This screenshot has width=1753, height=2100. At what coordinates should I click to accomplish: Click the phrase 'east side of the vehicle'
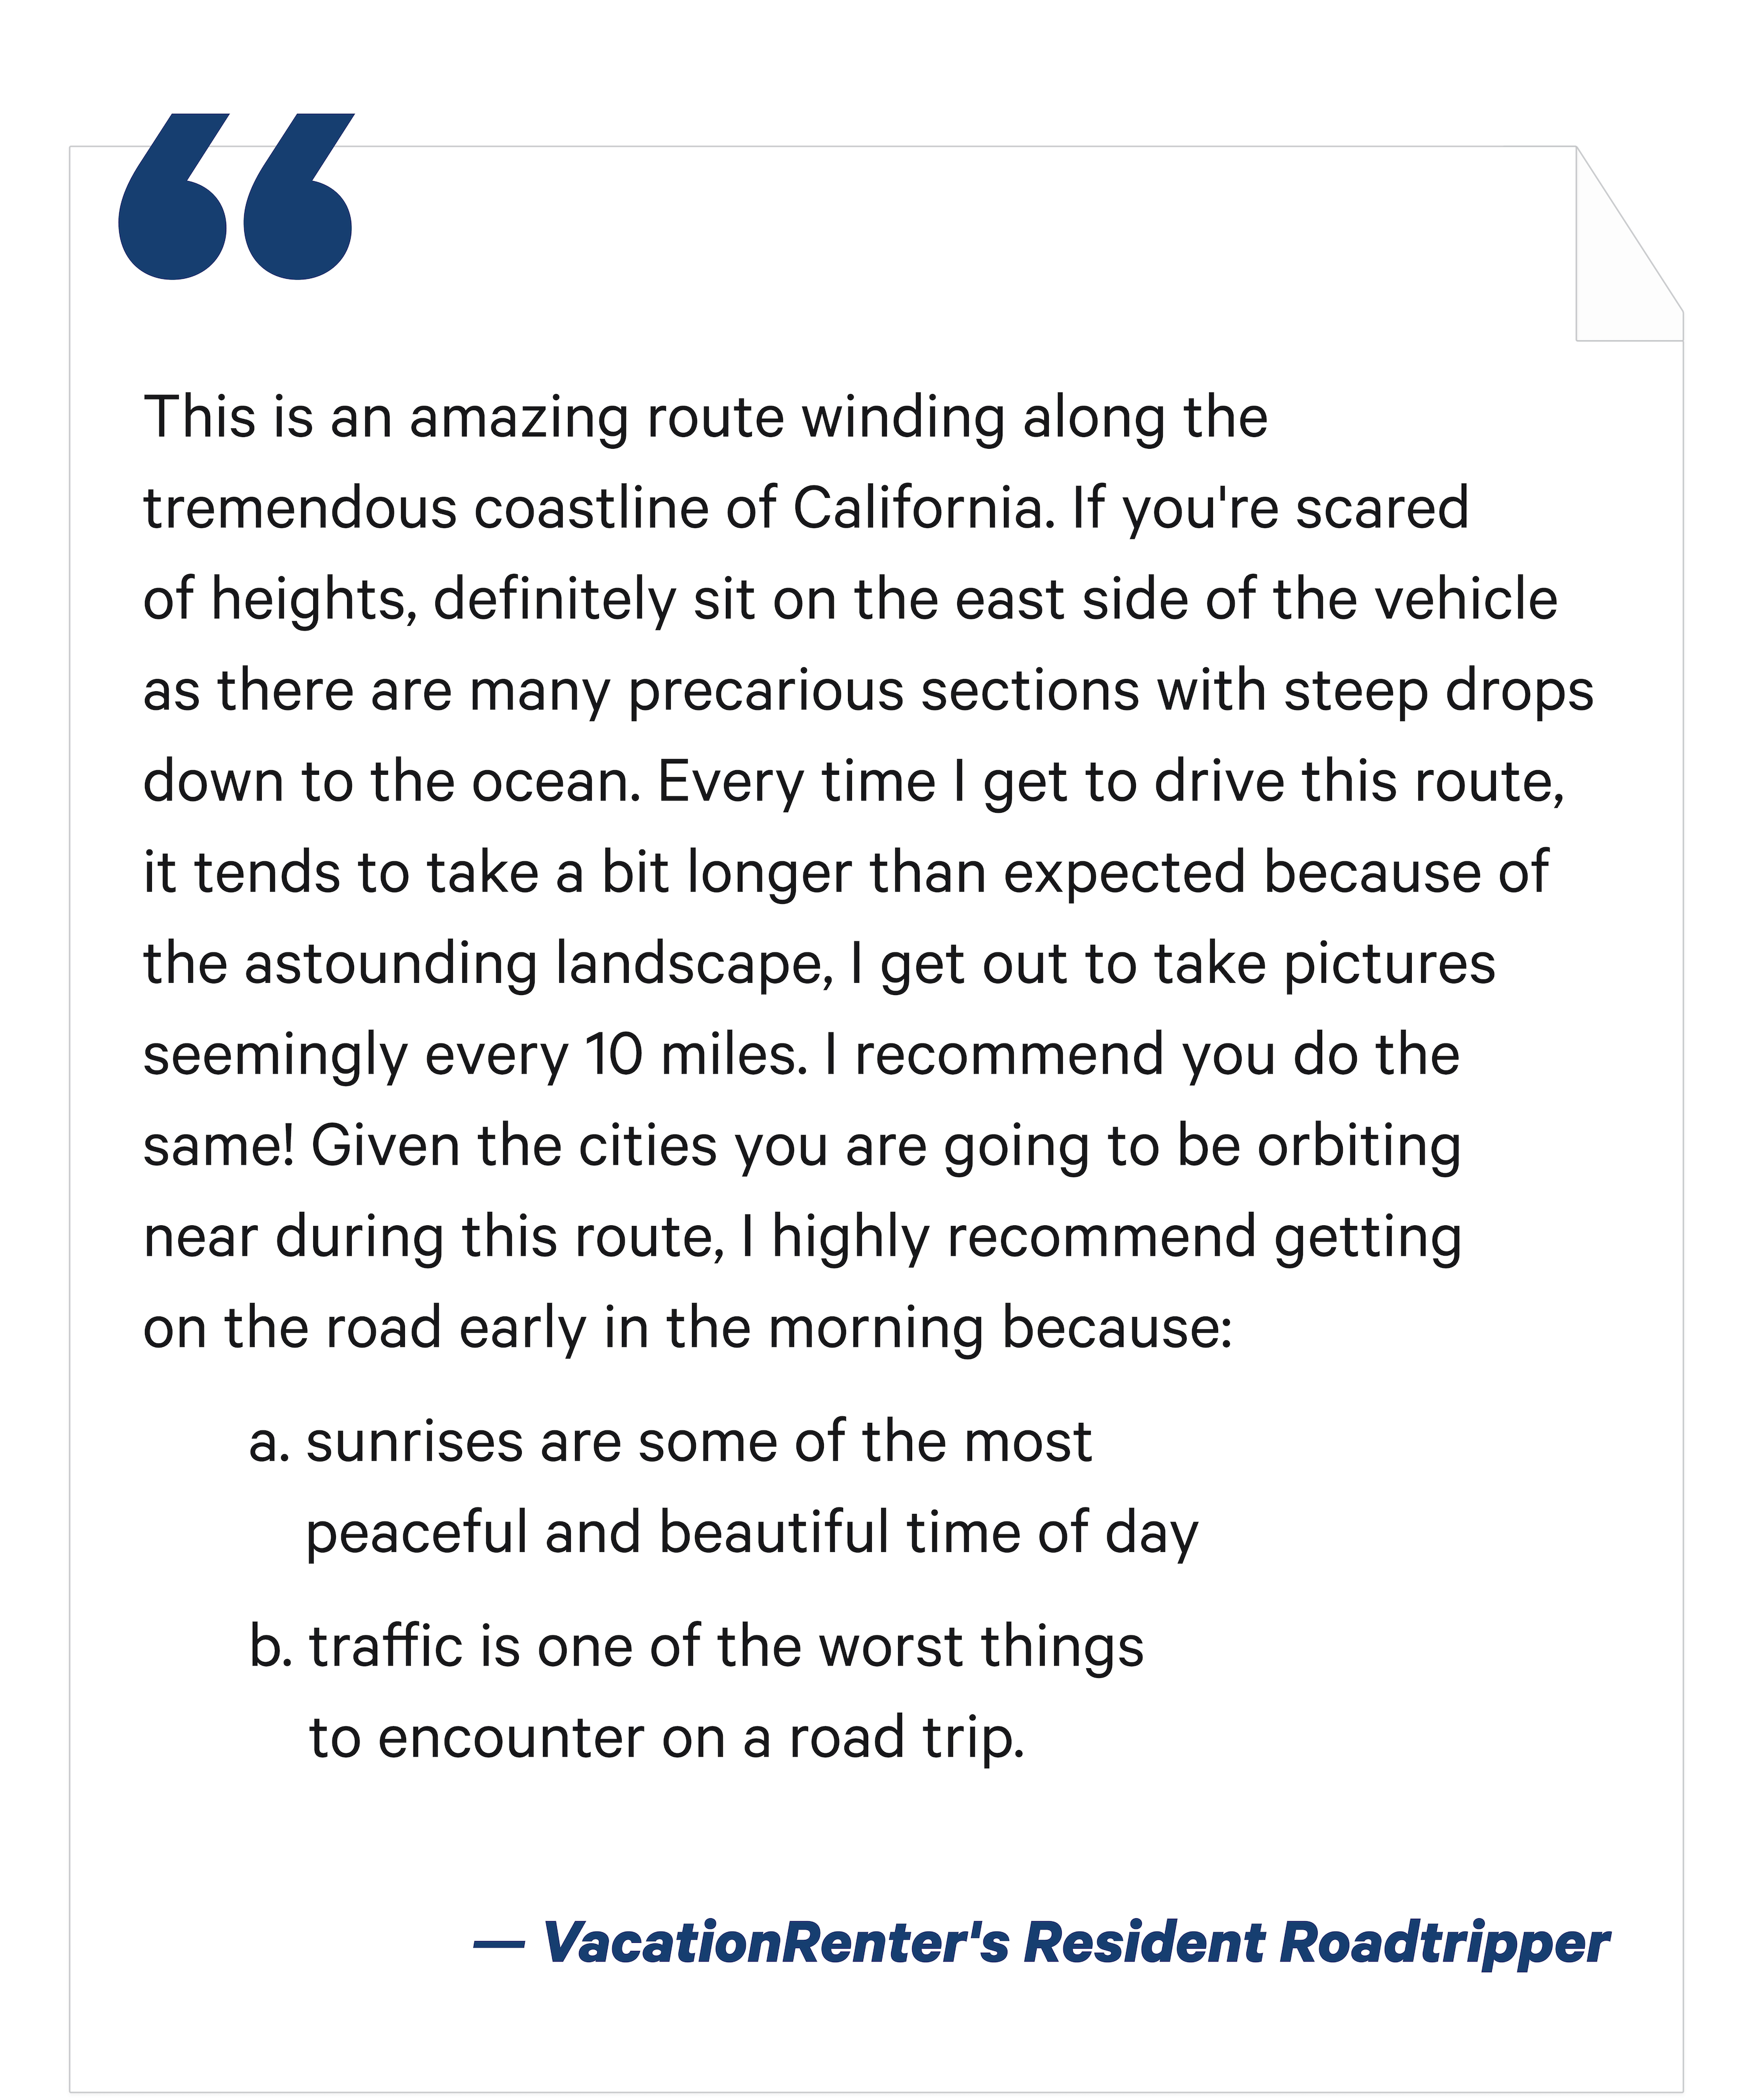click(1256, 599)
